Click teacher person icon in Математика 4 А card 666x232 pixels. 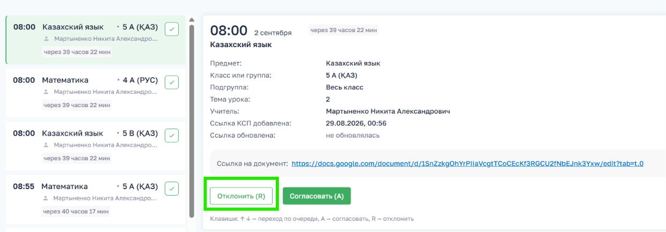point(47,92)
